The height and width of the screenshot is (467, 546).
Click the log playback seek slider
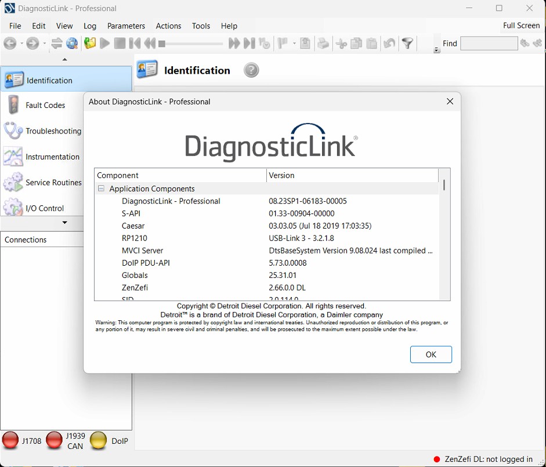[191, 44]
